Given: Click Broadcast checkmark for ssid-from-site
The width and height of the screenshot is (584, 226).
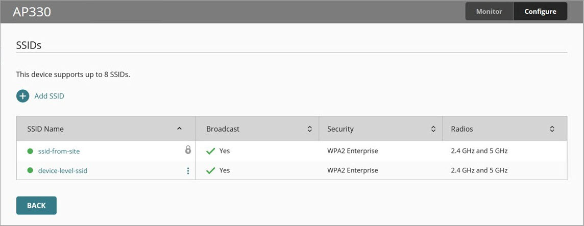Looking at the screenshot, I should coord(210,152).
